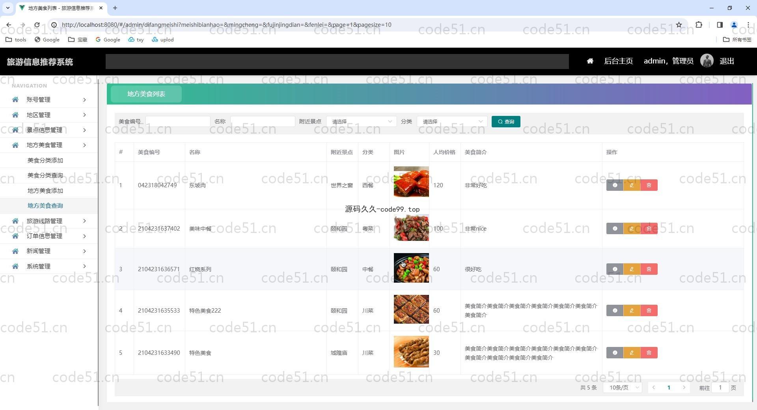Open Chrome profile icon
The height and width of the screenshot is (410, 757).
tap(734, 25)
